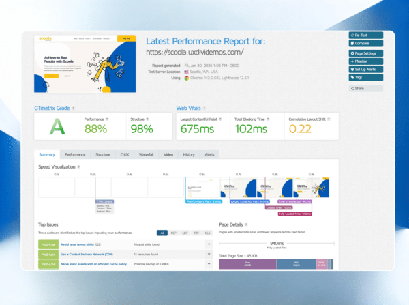
Task: Click the A grade letter
Action: coord(57,127)
